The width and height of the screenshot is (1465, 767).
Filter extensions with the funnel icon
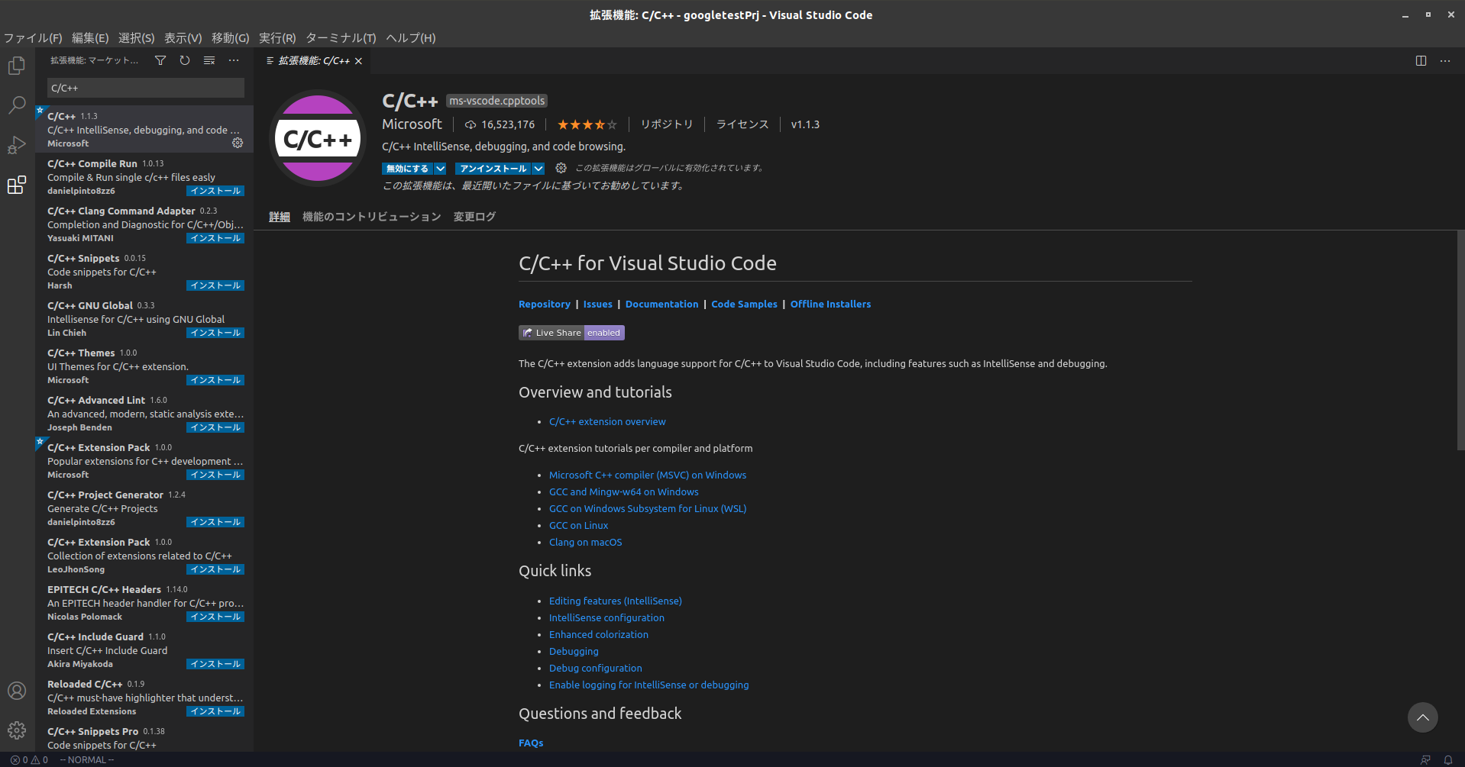pyautogui.click(x=160, y=60)
